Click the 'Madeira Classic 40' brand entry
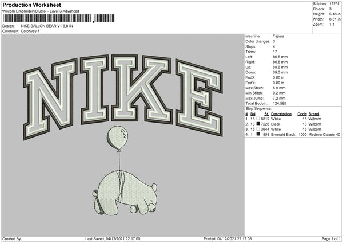The height and width of the screenshot is (243, 343). [x=324, y=134]
